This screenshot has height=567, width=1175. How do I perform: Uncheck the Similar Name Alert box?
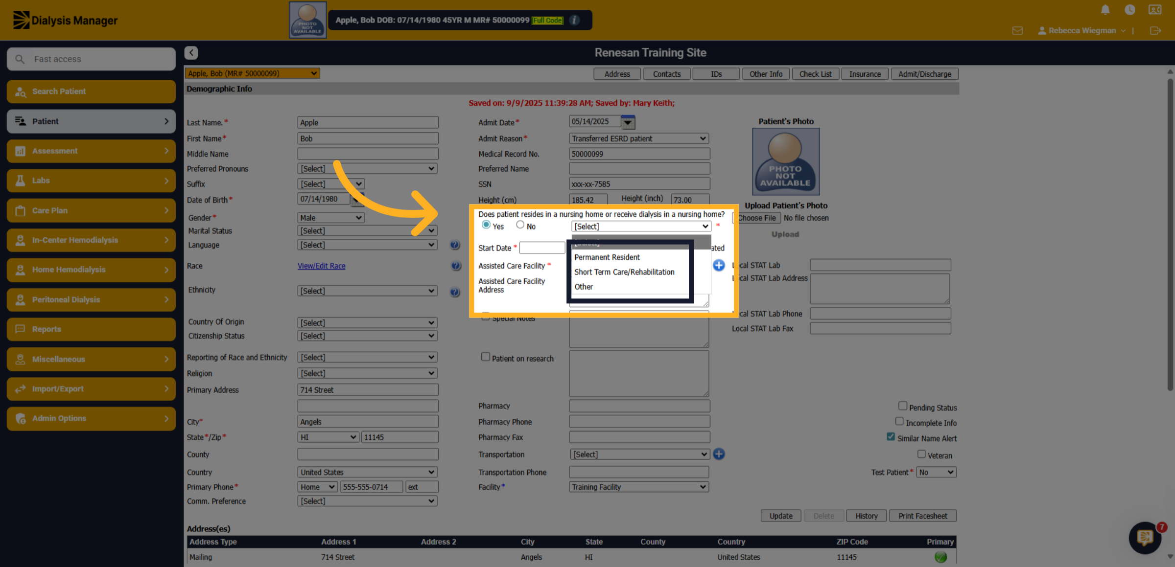click(x=891, y=437)
